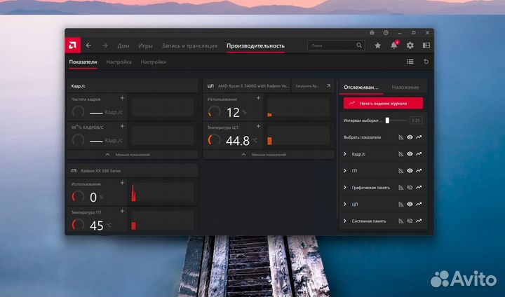Go back with the left arrow
Viewport: 505px width, 297px height.
(x=88, y=46)
